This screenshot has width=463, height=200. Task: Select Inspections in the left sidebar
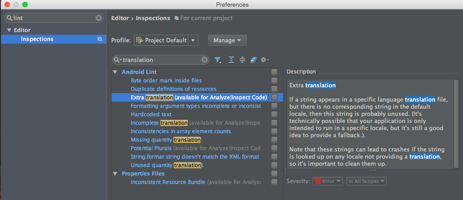pos(37,39)
